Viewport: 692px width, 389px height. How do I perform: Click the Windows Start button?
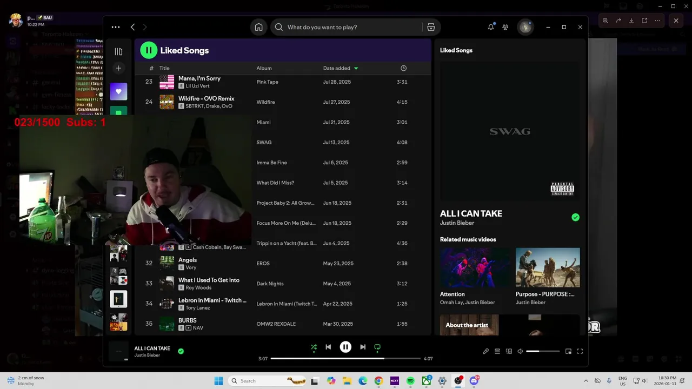[218, 381]
